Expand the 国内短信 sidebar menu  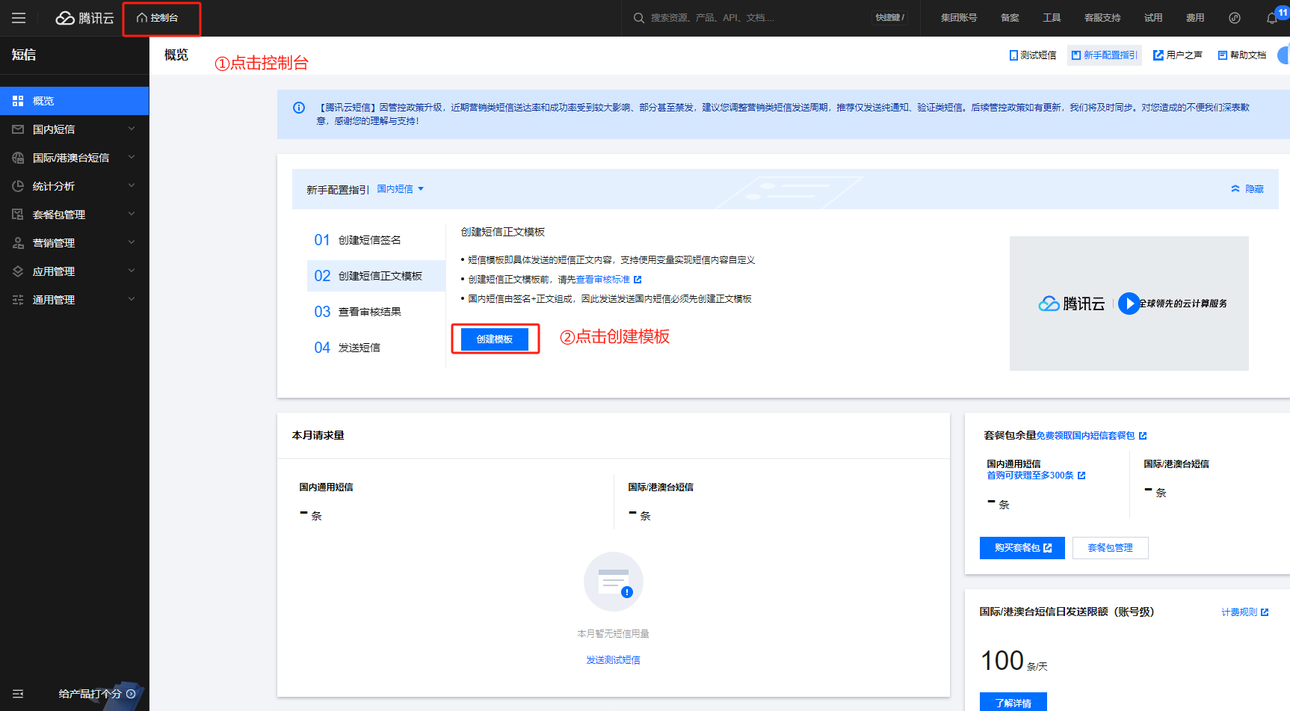[74, 129]
